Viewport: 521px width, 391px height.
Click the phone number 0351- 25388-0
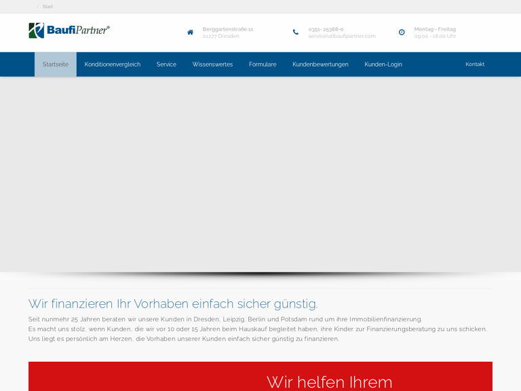pos(326,29)
